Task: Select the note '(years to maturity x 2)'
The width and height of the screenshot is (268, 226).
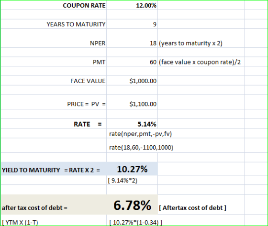Action: 190,43
